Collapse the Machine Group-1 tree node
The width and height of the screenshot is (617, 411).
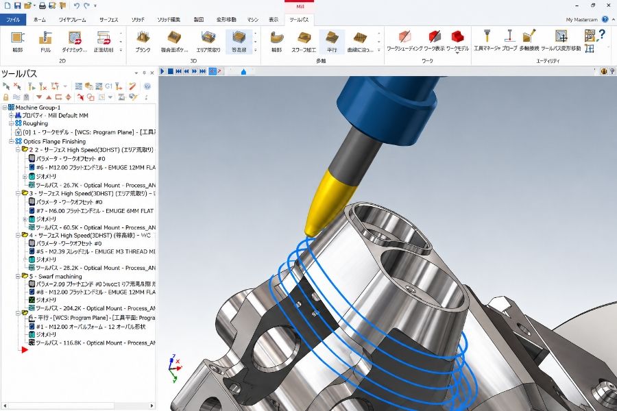click(5, 108)
